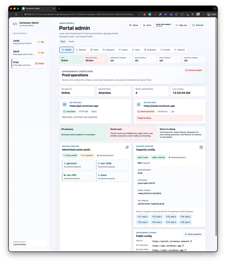
Task: Click the 178 max 2 session chip
Action: [185, 222]
